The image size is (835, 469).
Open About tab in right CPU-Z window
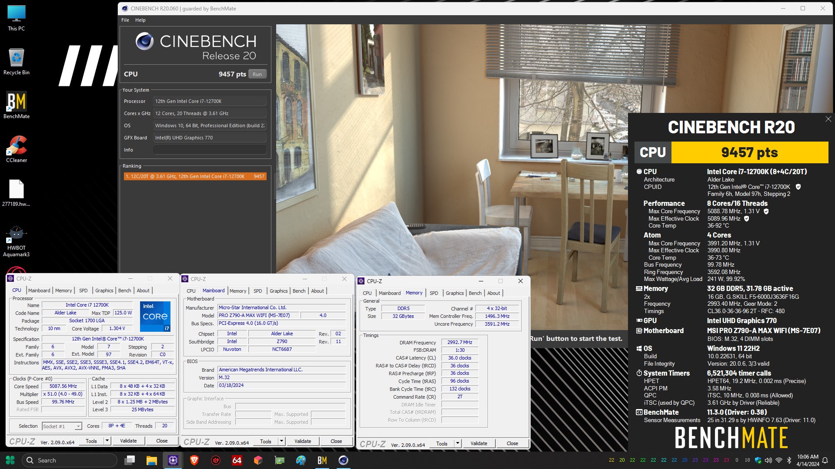coord(494,293)
